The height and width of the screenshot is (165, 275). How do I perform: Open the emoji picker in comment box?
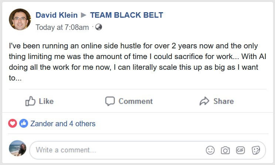point(210,150)
